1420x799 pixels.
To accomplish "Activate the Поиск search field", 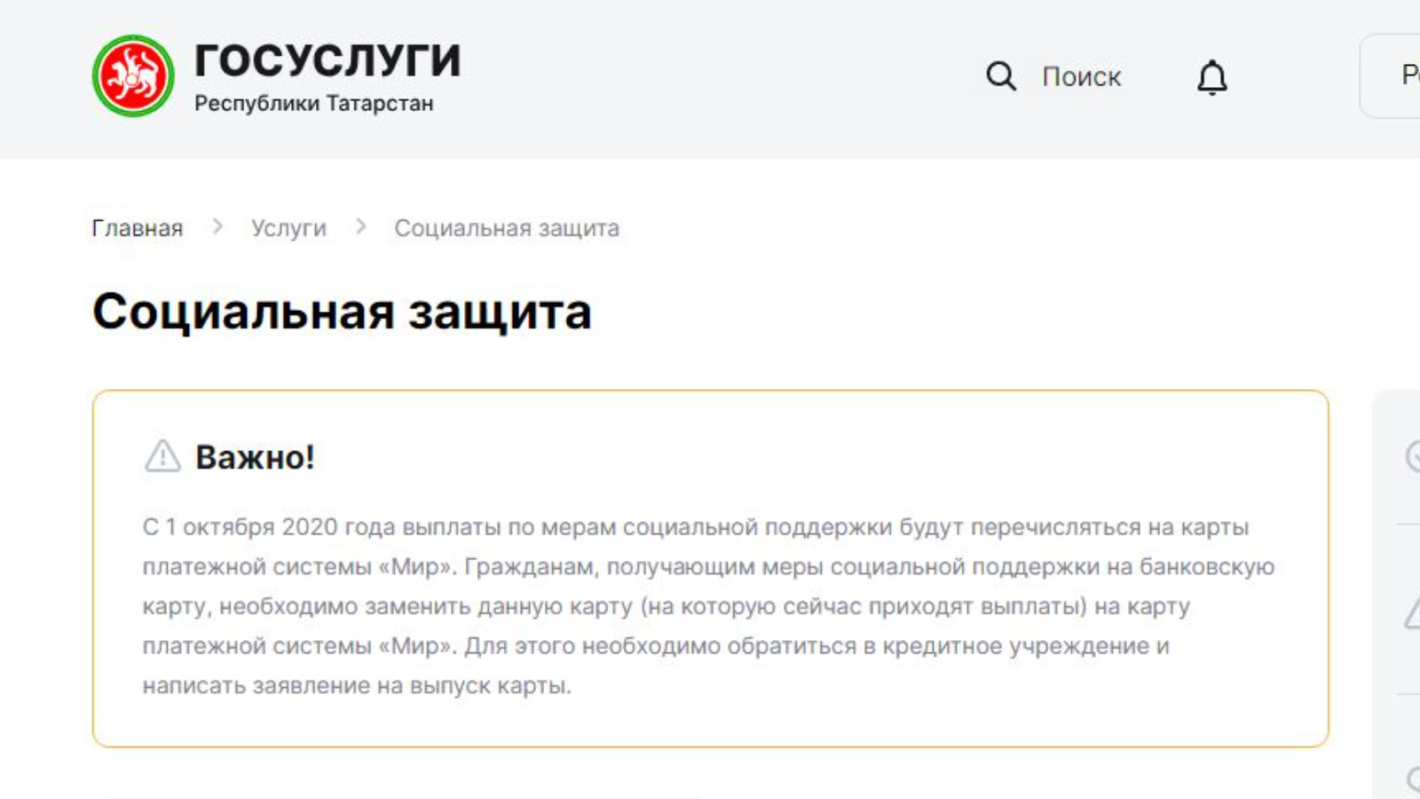I will (x=1081, y=77).
